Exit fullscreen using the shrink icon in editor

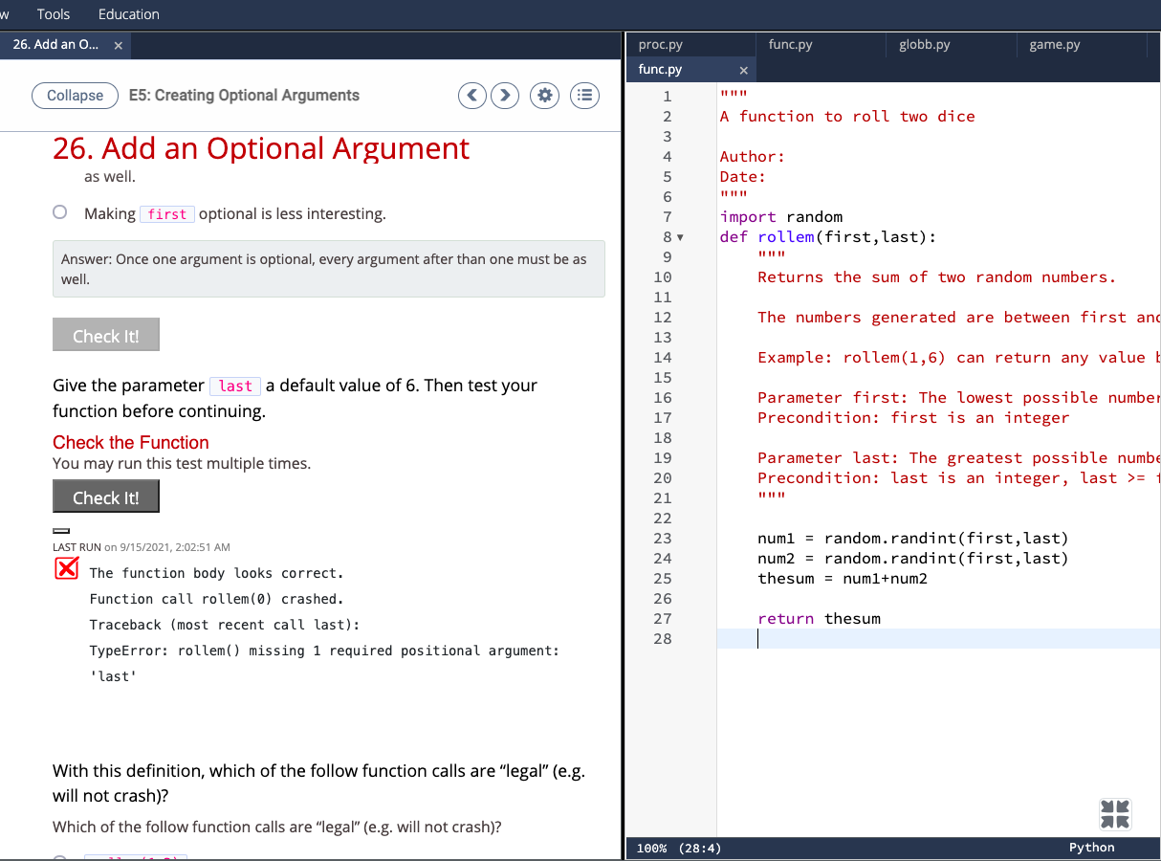click(x=1114, y=814)
